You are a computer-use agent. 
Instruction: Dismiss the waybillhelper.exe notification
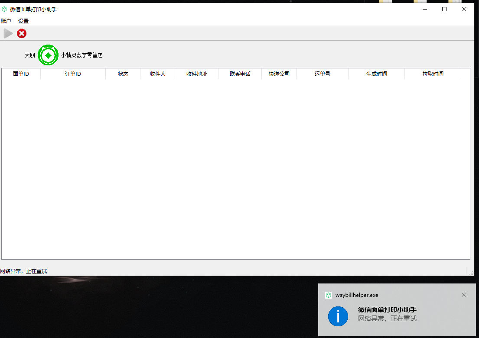point(464,295)
